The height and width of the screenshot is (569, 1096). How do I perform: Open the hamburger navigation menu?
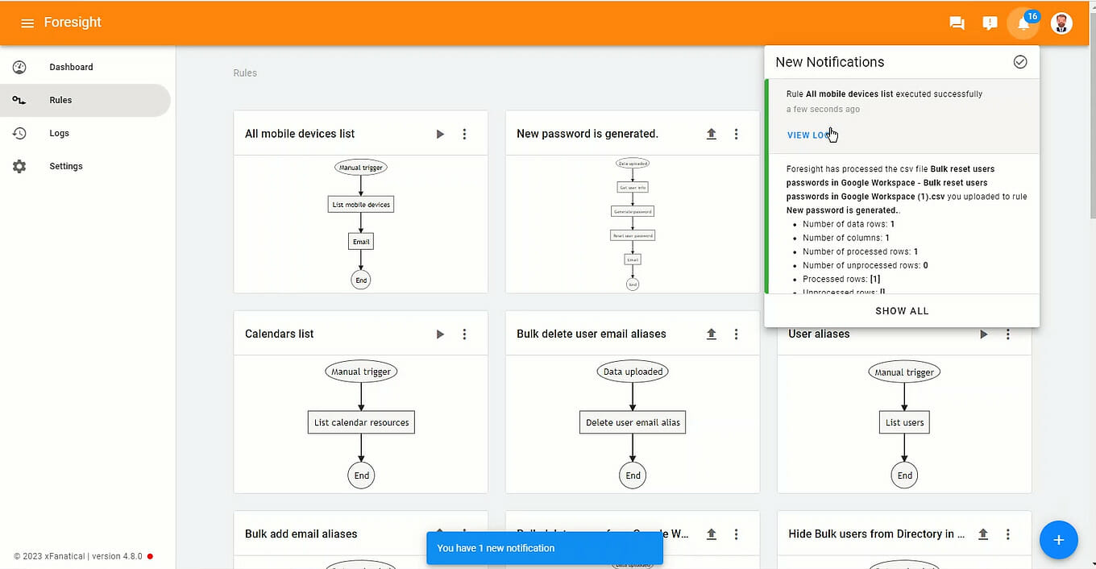27,23
